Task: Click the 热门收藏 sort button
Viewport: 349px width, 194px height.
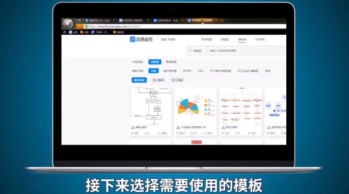Action: pos(177,80)
